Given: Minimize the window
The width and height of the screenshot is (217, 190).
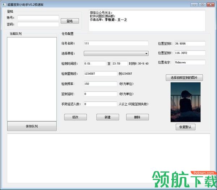Looking at the screenshot, I should tap(194, 5).
